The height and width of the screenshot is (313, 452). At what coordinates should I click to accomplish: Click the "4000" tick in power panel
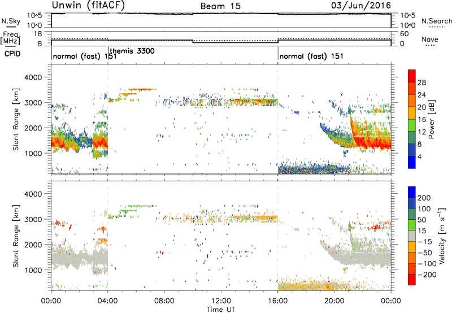coord(33,77)
